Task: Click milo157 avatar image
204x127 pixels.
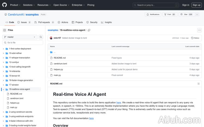Action: click(x=51, y=38)
